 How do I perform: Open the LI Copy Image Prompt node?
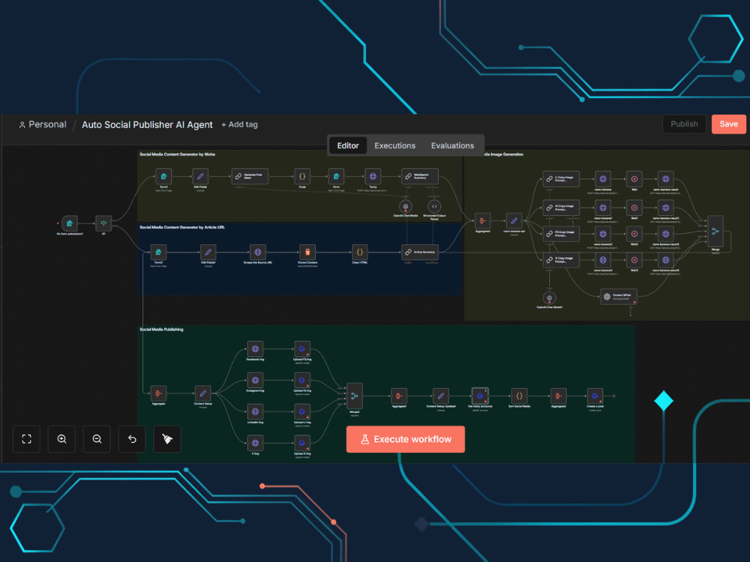(x=561, y=179)
